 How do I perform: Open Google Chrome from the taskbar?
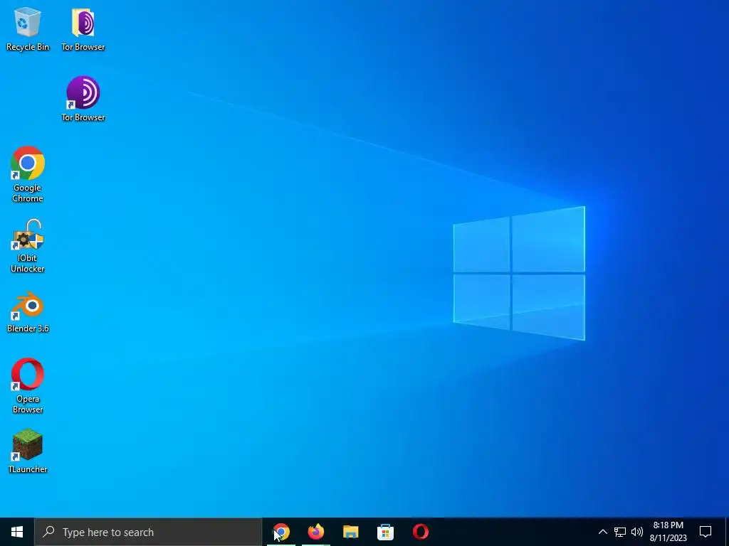(x=281, y=532)
